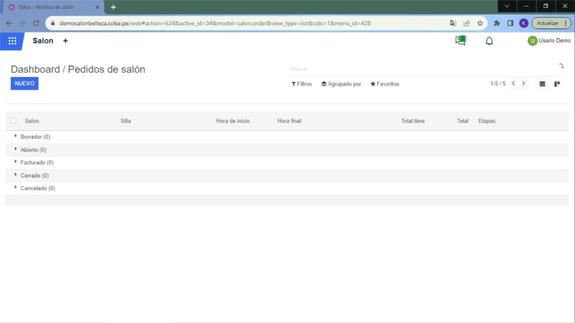Expand the Facturado group
The image size is (575, 323).
(x=36, y=163)
